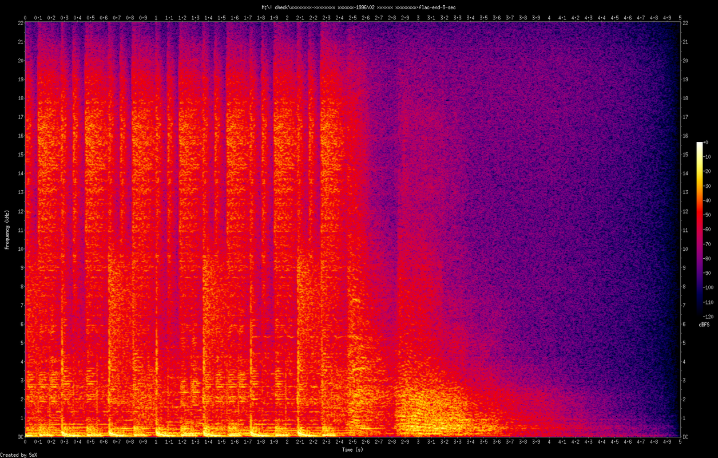Click the "-100" value on the color scale

[x=709, y=287]
